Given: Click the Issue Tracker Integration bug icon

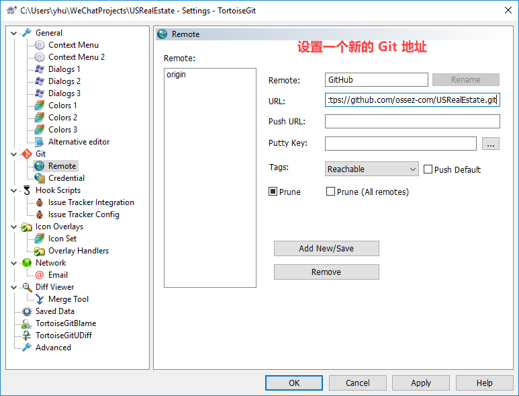Looking at the screenshot, I should (x=40, y=202).
